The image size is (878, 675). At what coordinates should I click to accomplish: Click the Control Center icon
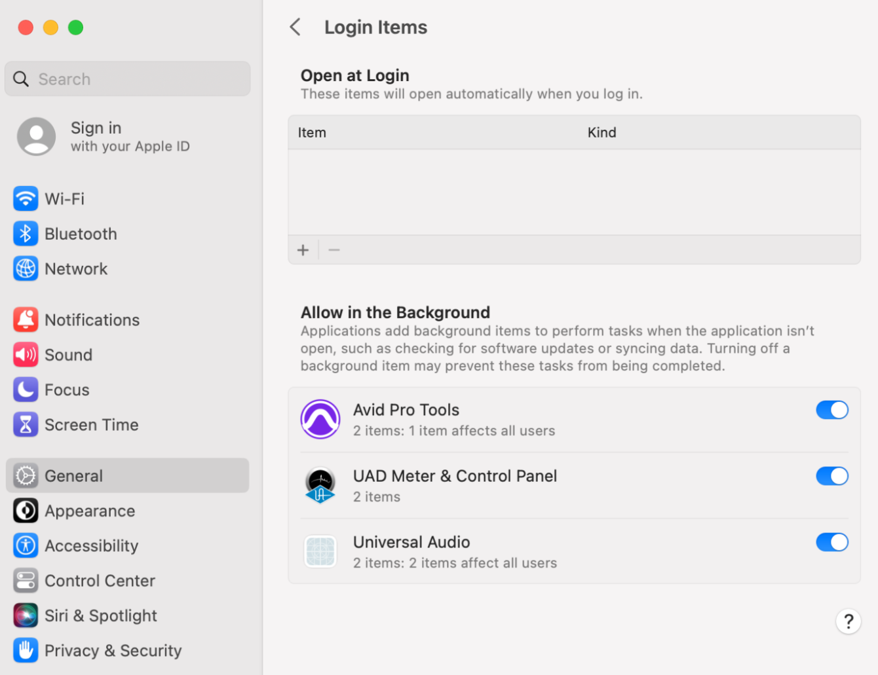click(26, 581)
